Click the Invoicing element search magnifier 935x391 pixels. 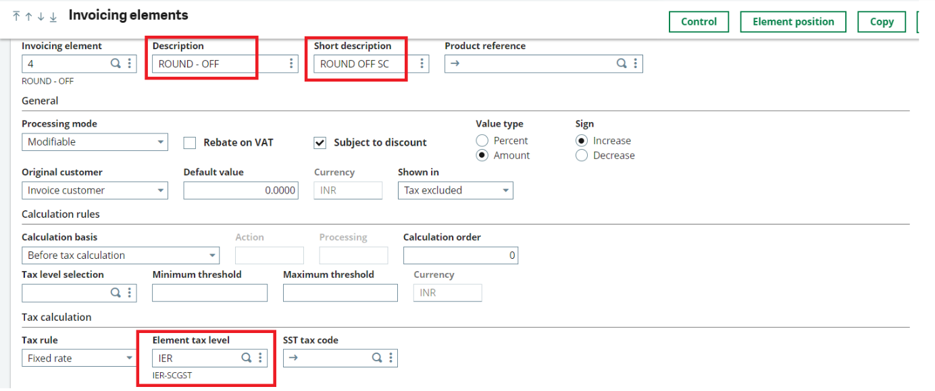point(116,64)
